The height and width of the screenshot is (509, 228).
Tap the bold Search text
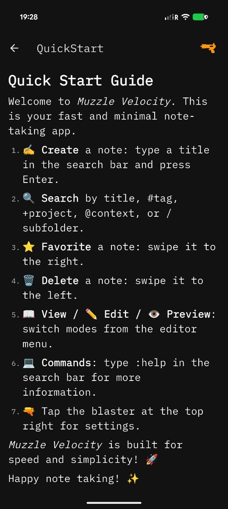pos(60,198)
